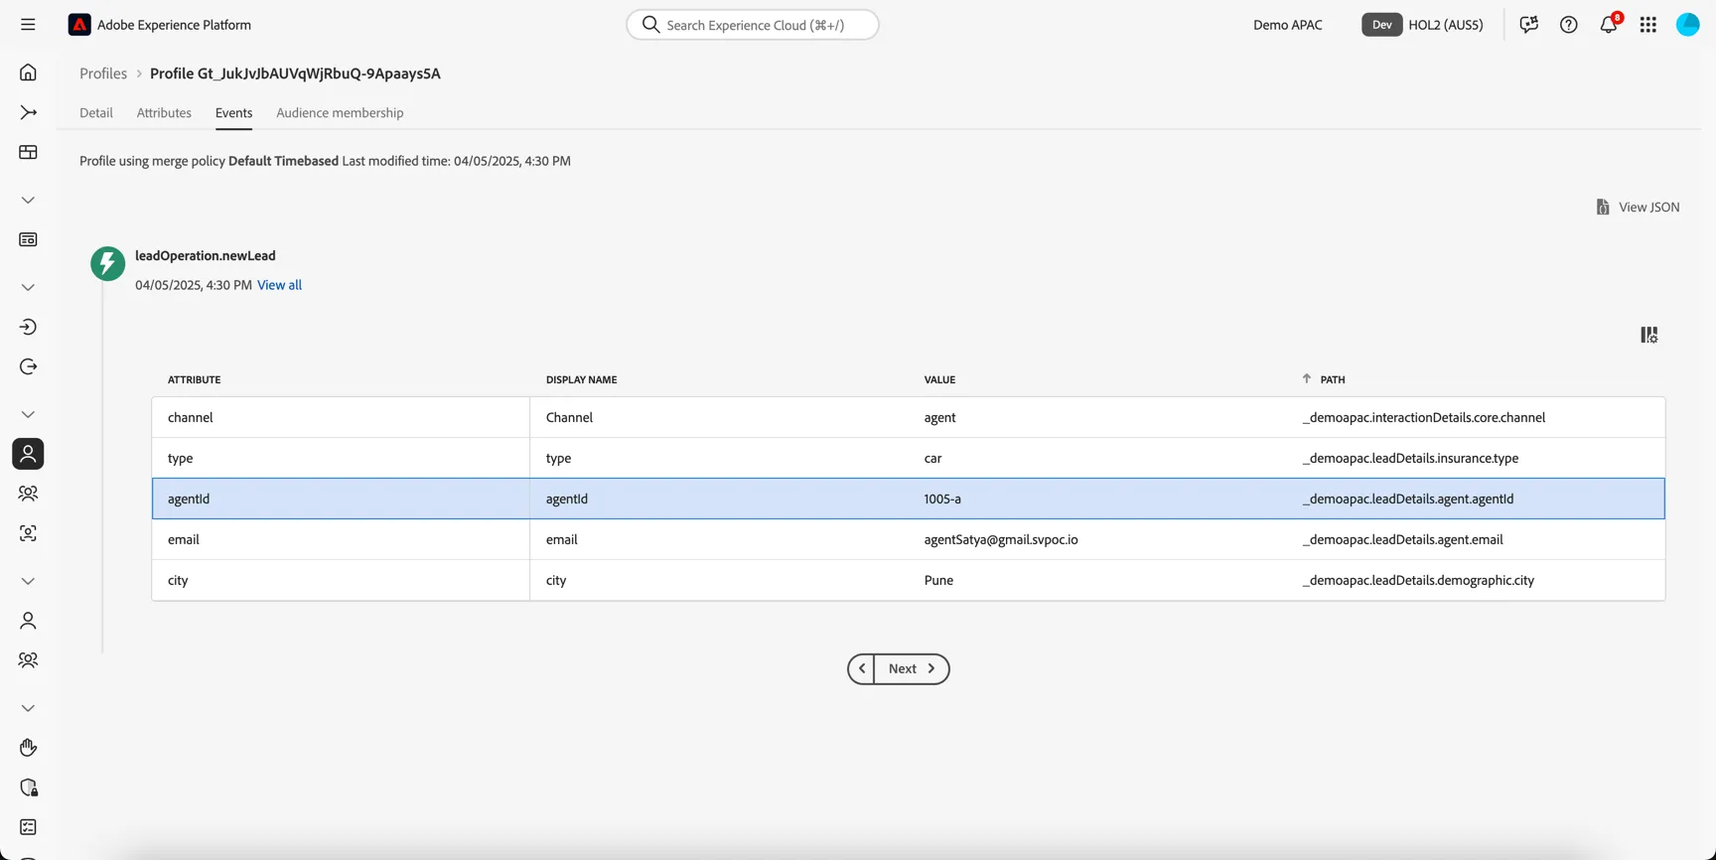This screenshot has width=1716, height=860.
Task: Expand the first collapsed sidebar section chevron
Action: [x=28, y=200]
